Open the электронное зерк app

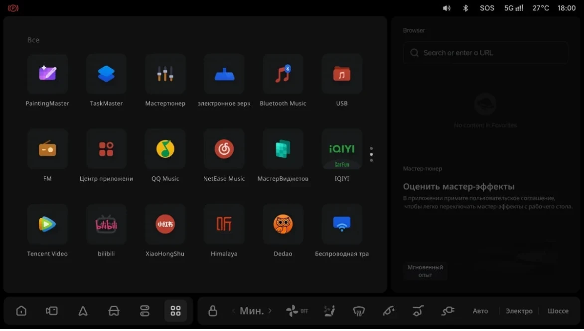tap(224, 74)
